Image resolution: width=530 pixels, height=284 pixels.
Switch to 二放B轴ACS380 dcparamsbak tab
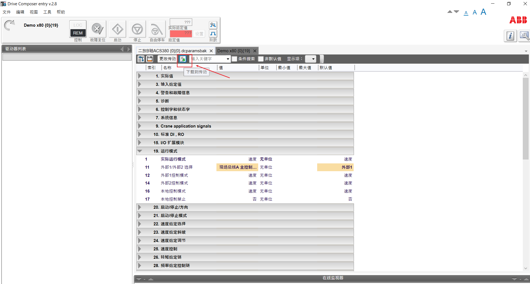coord(172,51)
